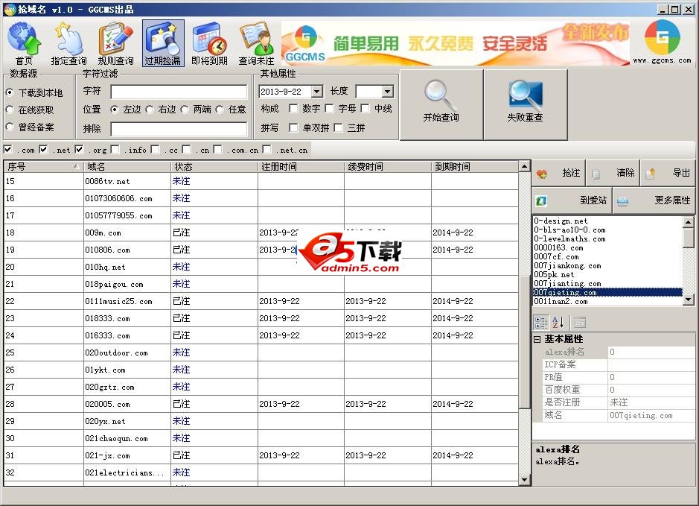Image resolution: width=699 pixels, height=506 pixels.
Task: Click the main table scroll-down arrow
Action: 524,480
